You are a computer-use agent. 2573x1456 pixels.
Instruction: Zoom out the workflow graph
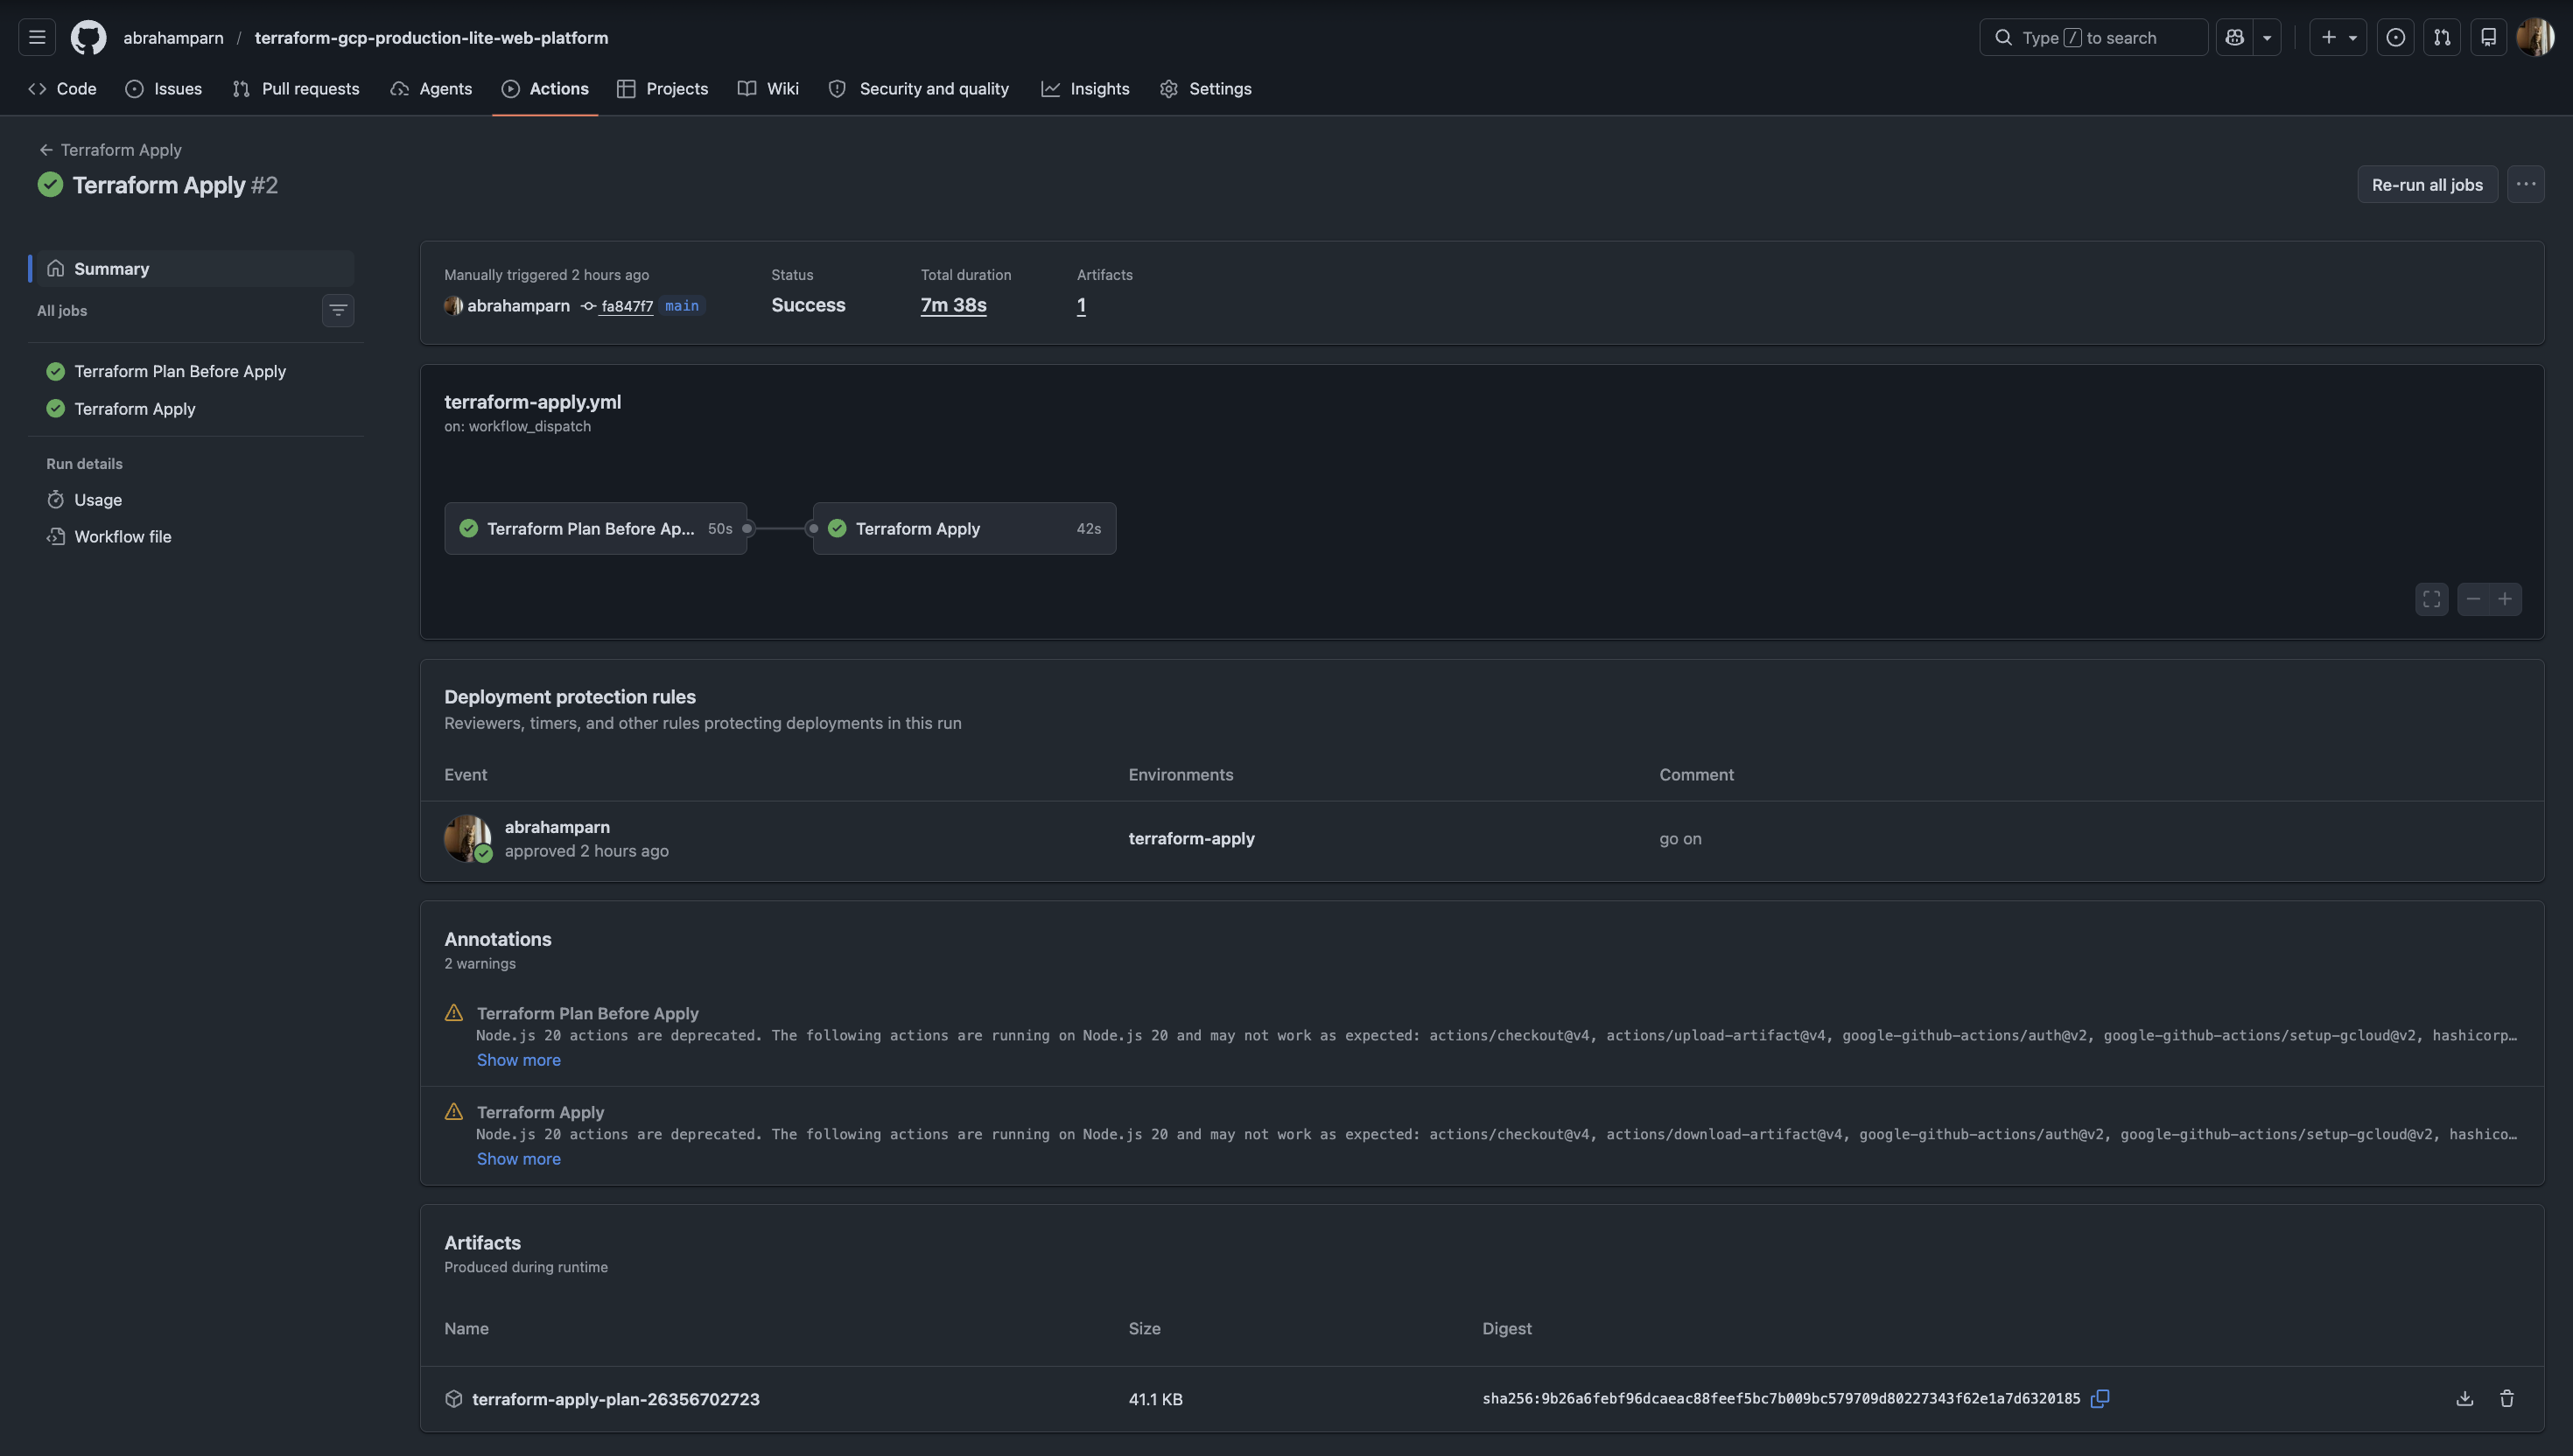(2473, 599)
